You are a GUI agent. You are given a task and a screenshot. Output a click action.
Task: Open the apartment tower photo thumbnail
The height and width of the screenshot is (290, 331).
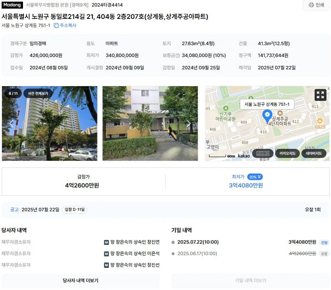pos(50,123)
